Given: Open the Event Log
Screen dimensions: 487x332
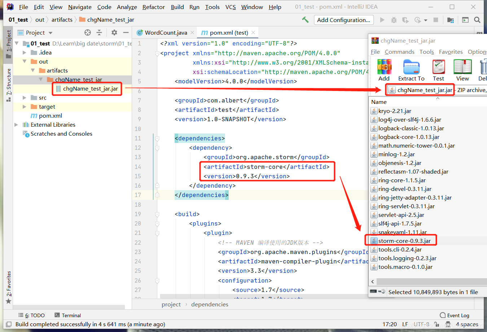Looking at the screenshot, I should pos(455,315).
